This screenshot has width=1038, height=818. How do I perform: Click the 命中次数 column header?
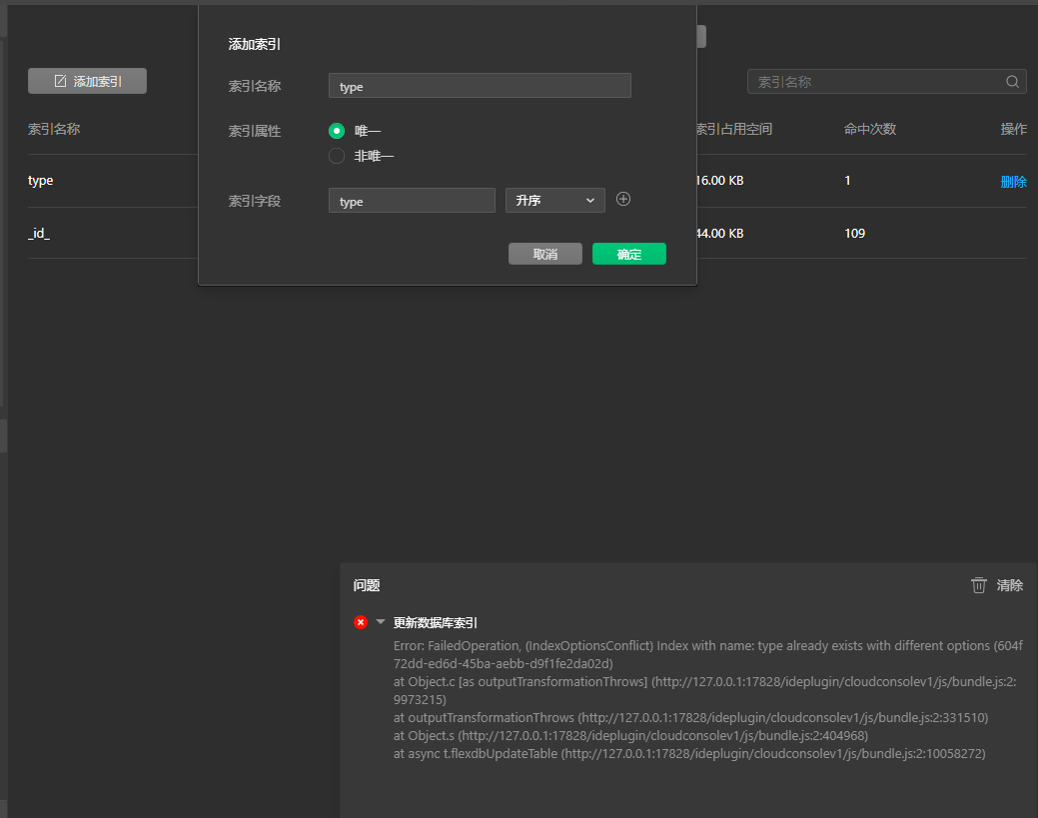point(869,129)
